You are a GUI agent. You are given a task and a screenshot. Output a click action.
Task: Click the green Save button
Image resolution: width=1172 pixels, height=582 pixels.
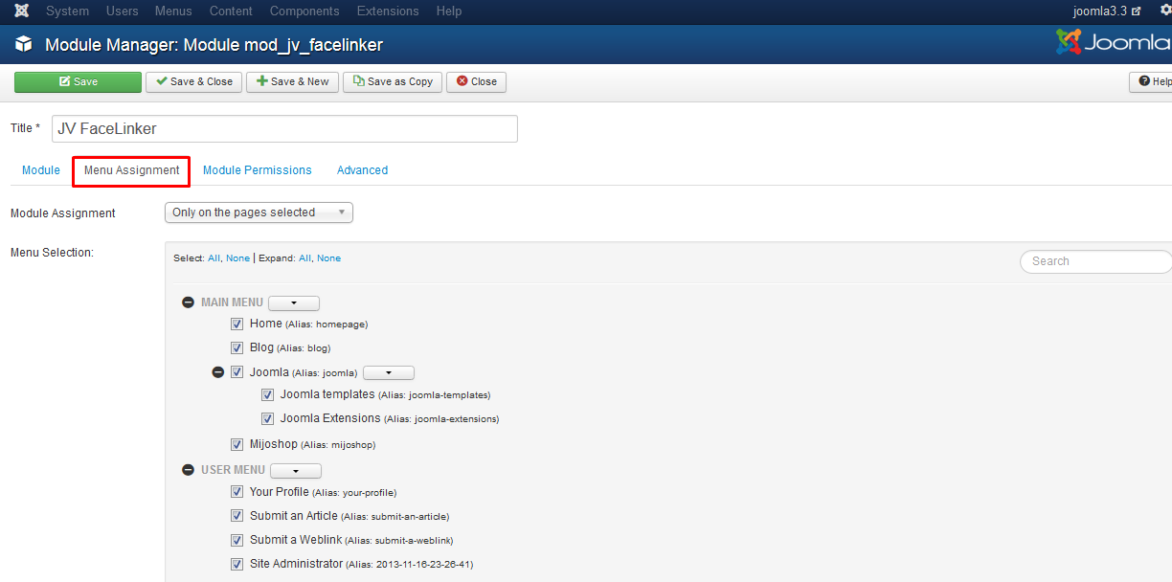pos(78,82)
